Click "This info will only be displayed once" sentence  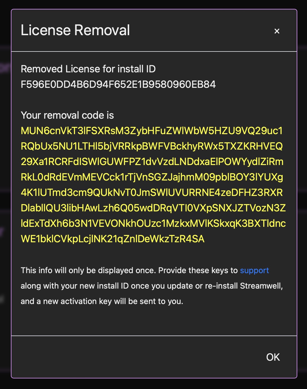point(88,270)
